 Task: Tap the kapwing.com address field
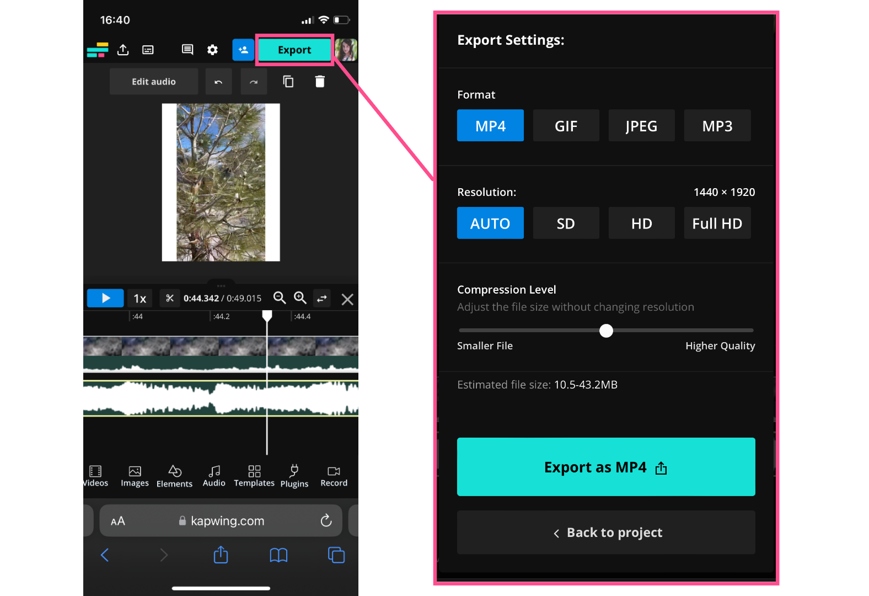pos(221,520)
